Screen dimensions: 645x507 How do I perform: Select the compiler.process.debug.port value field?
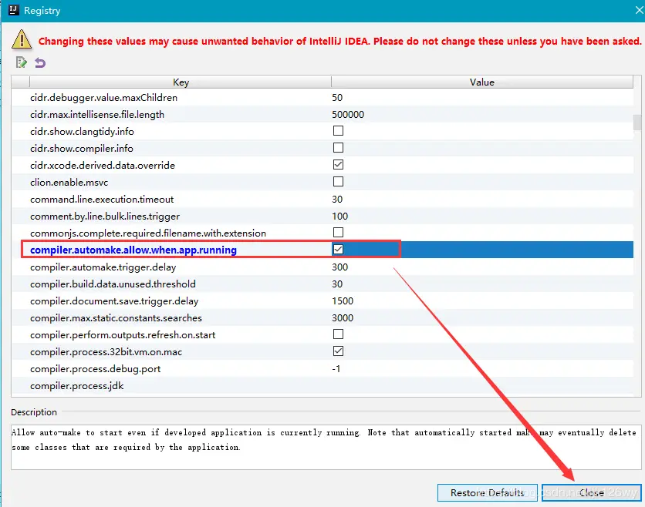(x=482, y=369)
